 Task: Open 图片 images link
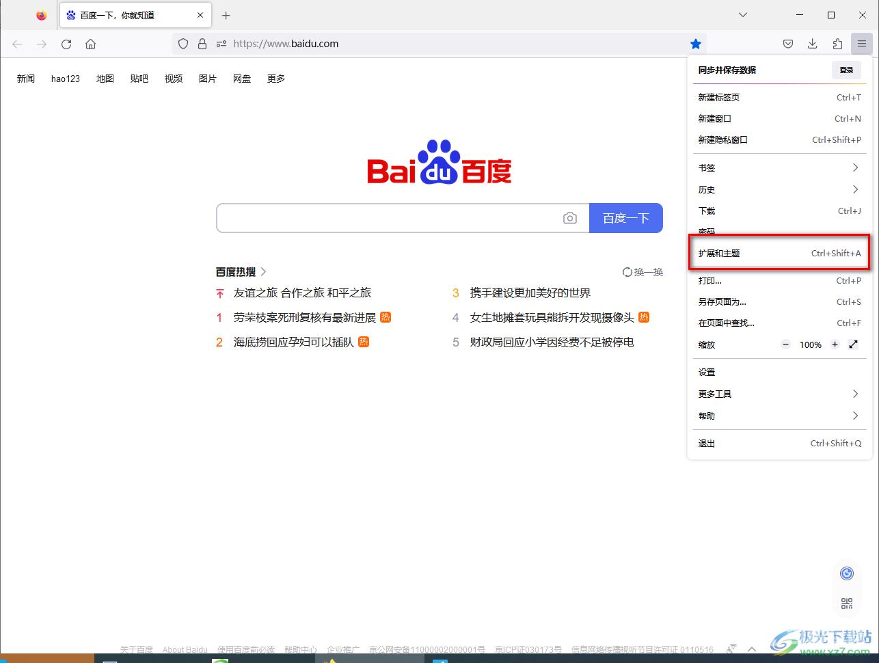208,79
